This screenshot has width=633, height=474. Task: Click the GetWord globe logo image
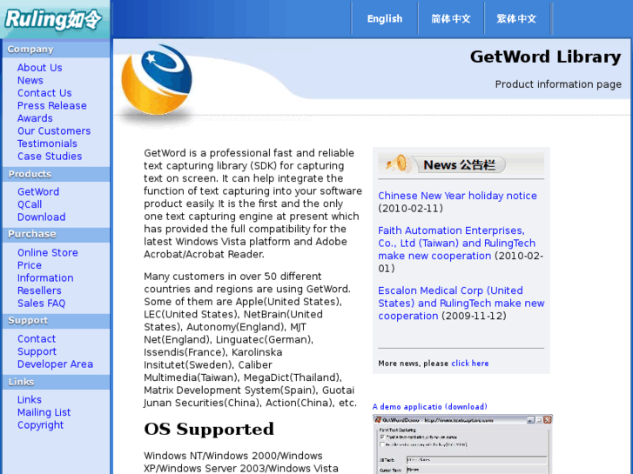pos(157,80)
